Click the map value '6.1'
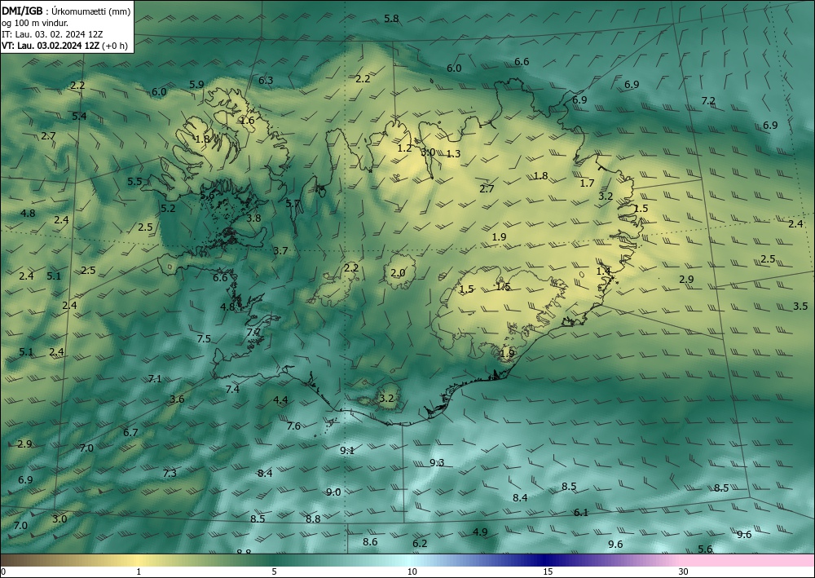The image size is (815, 578). [581, 513]
